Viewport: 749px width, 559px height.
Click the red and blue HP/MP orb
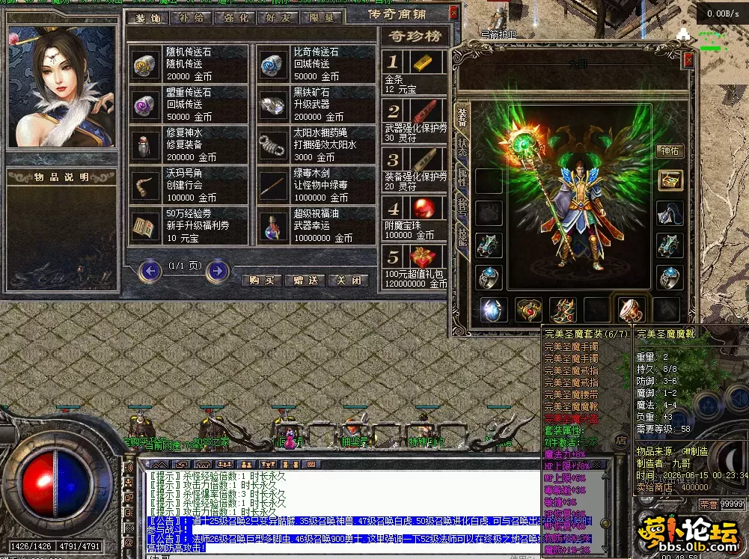tap(56, 483)
